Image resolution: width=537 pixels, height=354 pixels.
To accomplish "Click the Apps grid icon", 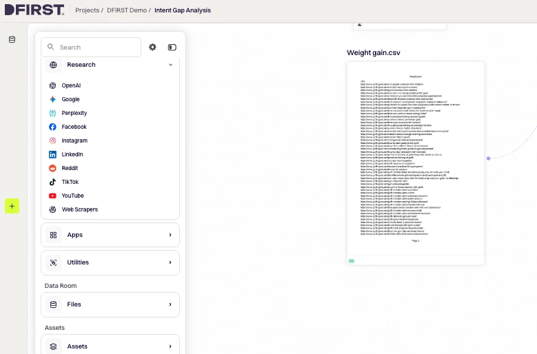I will (54, 235).
